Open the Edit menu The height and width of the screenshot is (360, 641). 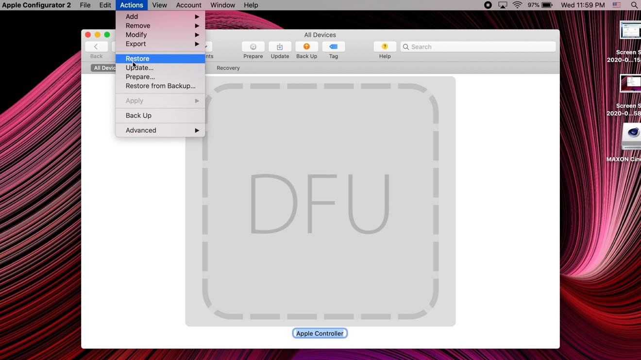pos(105,5)
